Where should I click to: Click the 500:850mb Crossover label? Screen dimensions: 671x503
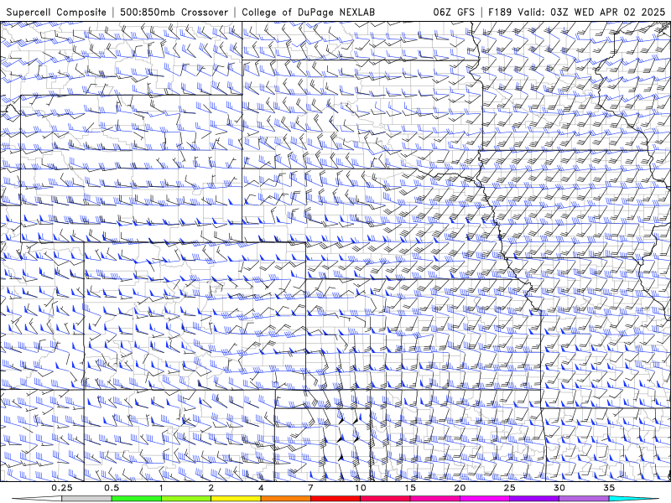tap(174, 12)
